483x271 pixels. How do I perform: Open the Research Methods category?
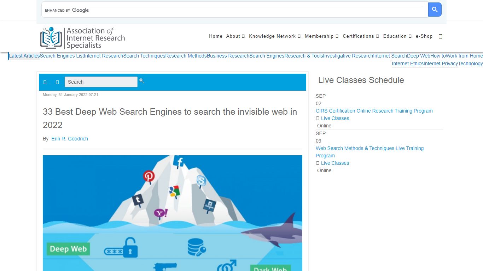(x=186, y=56)
